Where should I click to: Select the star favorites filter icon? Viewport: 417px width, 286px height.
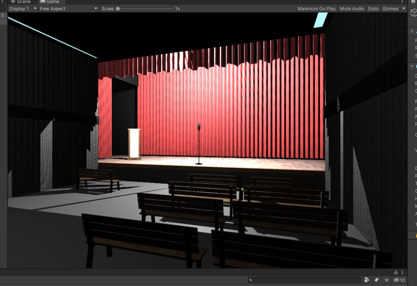coord(386,280)
